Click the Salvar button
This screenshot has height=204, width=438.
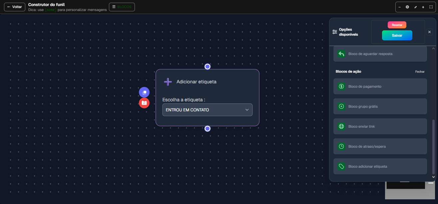coord(397,35)
